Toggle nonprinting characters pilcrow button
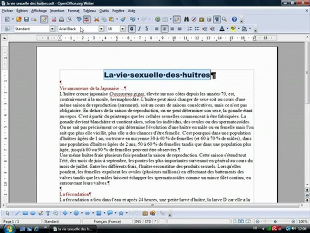This screenshot has height=233, width=310. (217, 19)
